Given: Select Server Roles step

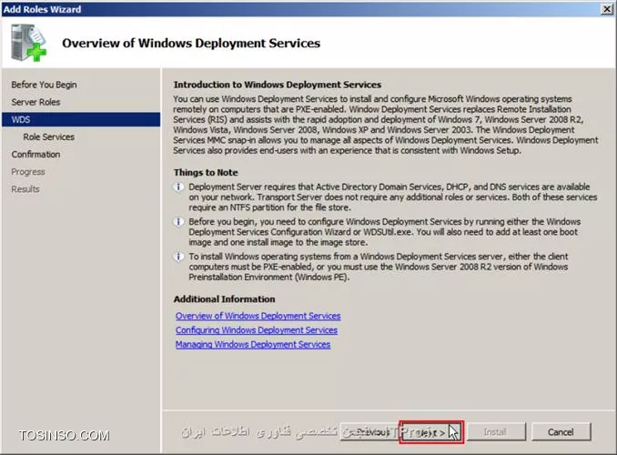Looking at the screenshot, I should click(x=35, y=102).
